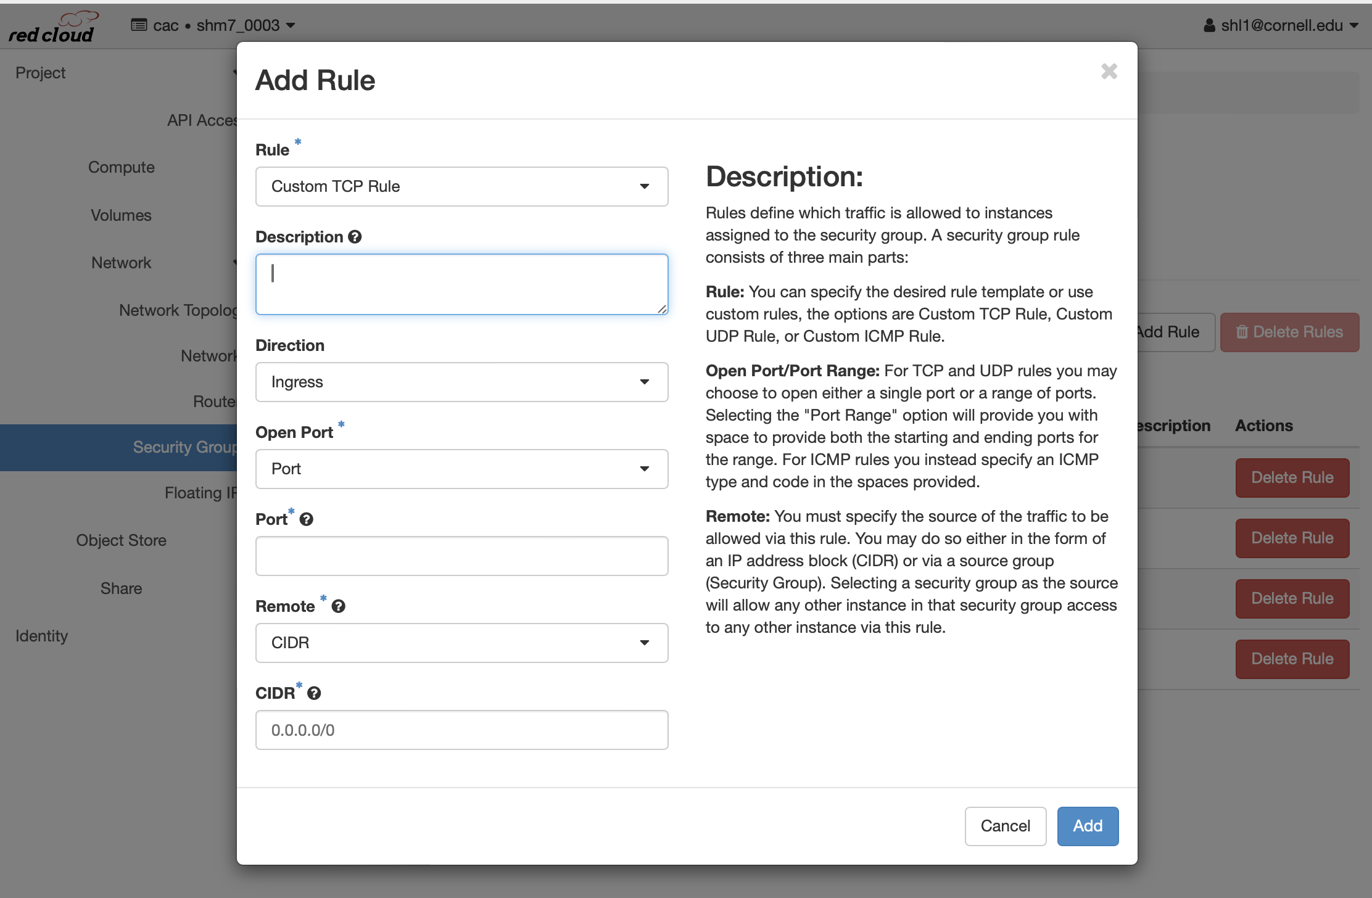Click the Delete Rules button in background
The height and width of the screenshot is (898, 1372).
tap(1289, 332)
